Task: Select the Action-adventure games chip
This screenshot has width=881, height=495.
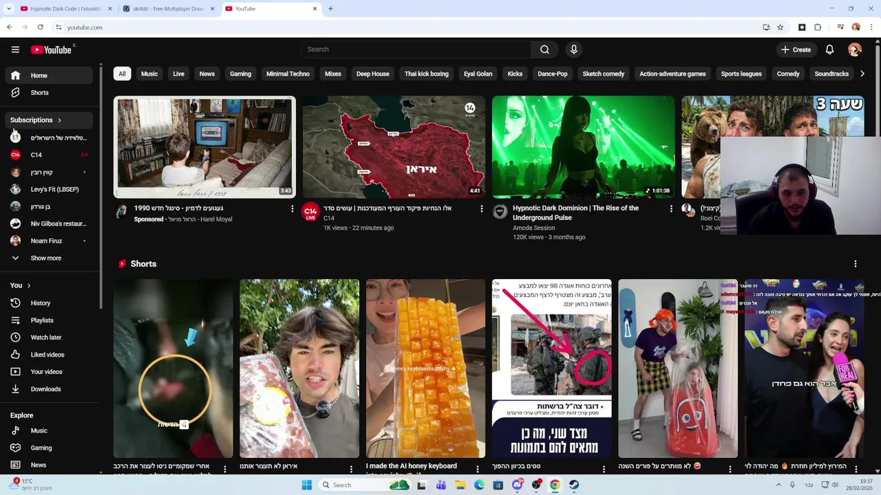Action: [x=672, y=74]
